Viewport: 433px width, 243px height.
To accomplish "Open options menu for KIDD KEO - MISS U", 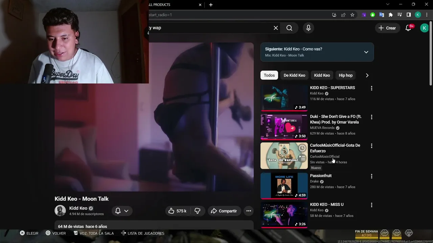I will (x=371, y=205).
